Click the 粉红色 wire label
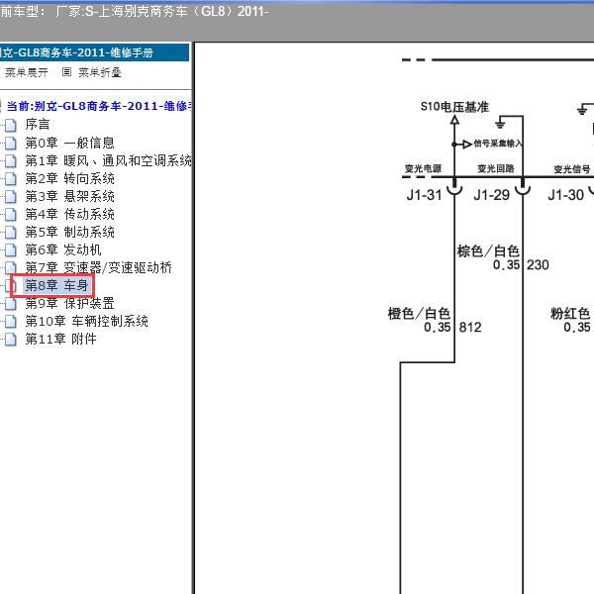Screen dimensions: 594x594 coord(570,314)
